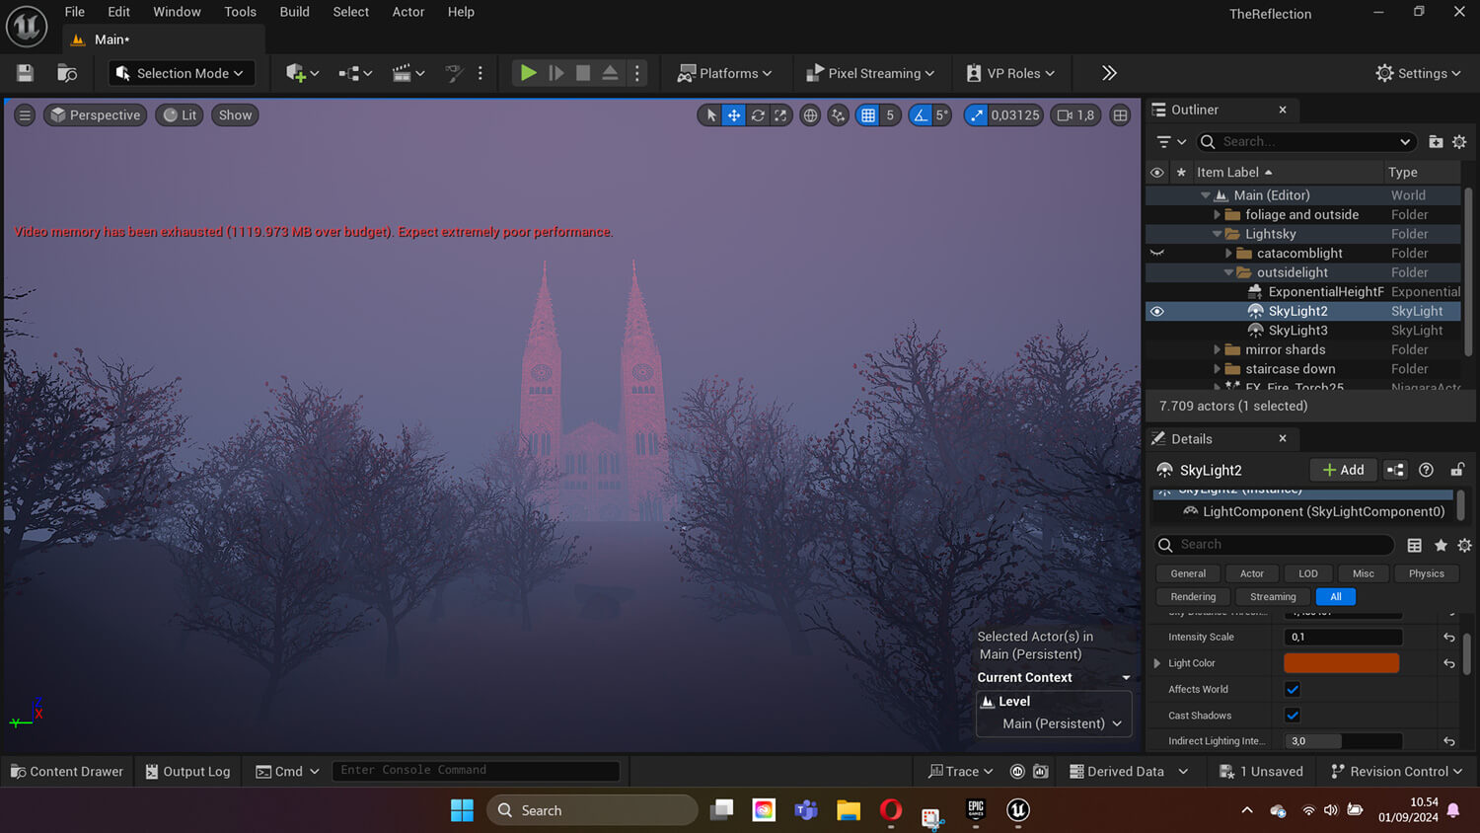Expand the Light Color property

1157,663
